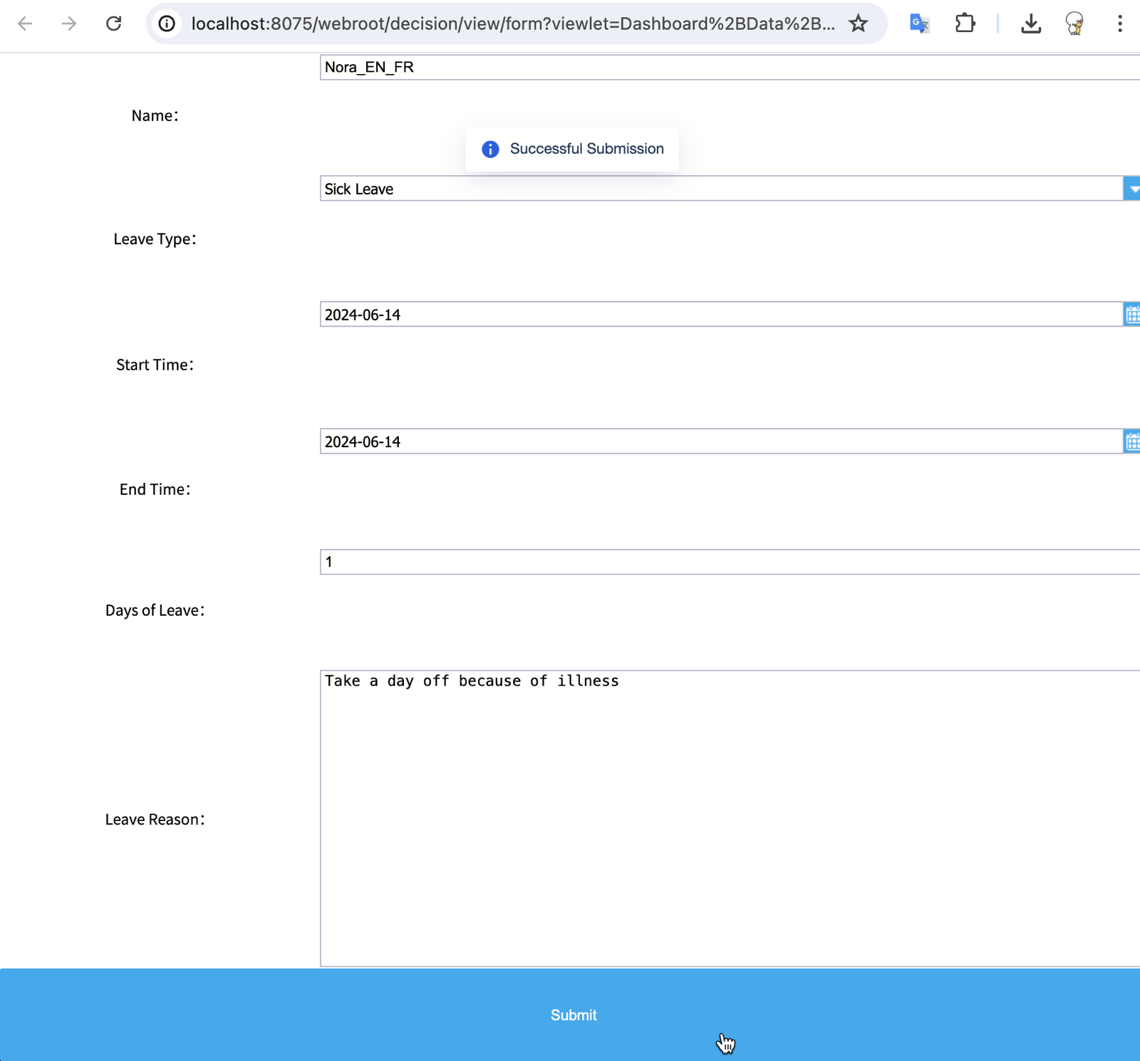Submit the leave request form
Viewport: 1140px width, 1061px height.
[573, 1015]
